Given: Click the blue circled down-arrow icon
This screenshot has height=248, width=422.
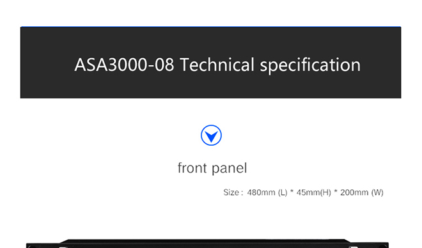Looking at the screenshot, I should click(x=211, y=136).
